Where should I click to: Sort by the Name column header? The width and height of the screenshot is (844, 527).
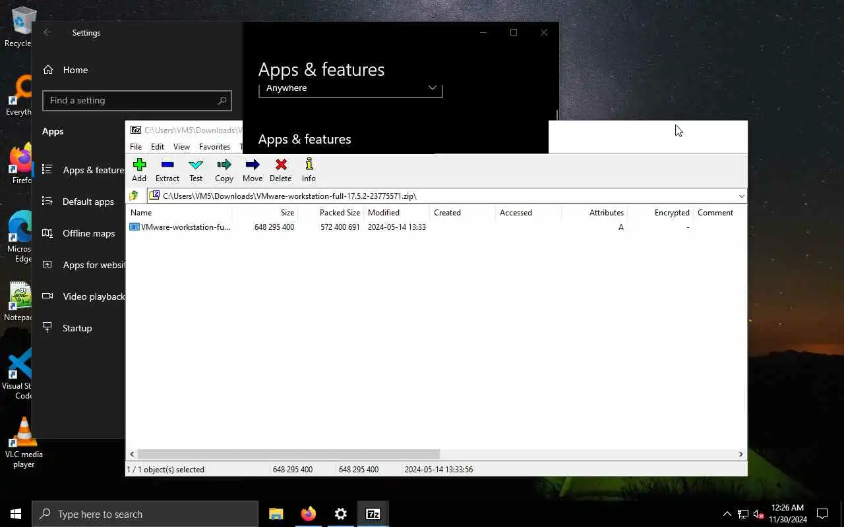(179, 213)
